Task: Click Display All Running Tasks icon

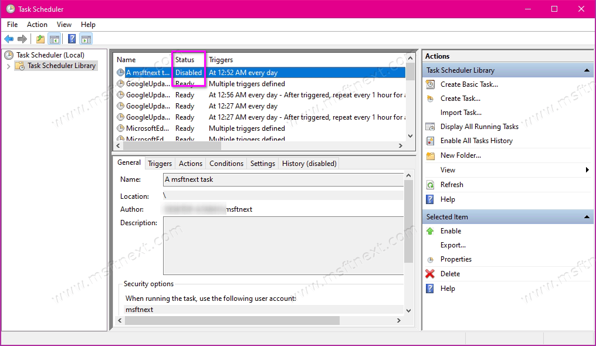Action: pos(430,126)
